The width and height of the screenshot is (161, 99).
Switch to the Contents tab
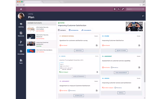tap(62, 30)
